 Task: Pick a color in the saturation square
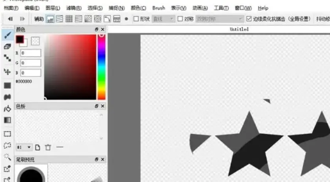tap(70, 67)
